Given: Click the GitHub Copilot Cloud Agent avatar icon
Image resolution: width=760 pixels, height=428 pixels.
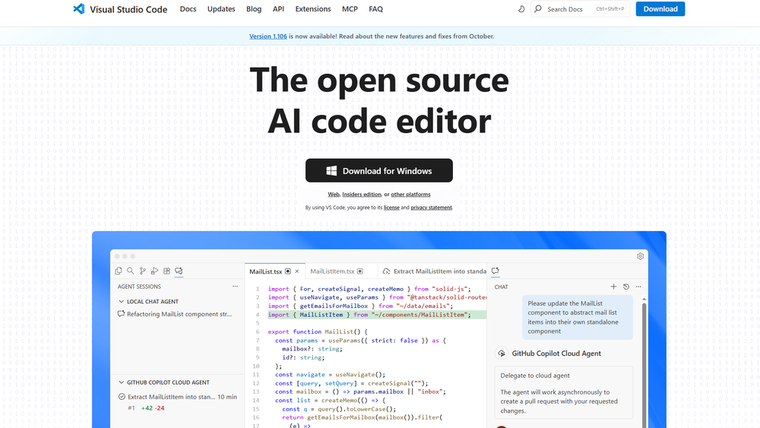Looking at the screenshot, I should pyautogui.click(x=501, y=353).
